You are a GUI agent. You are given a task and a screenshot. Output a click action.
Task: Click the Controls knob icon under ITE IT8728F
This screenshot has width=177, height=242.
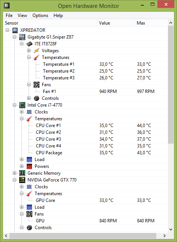pyautogui.click(x=37, y=98)
